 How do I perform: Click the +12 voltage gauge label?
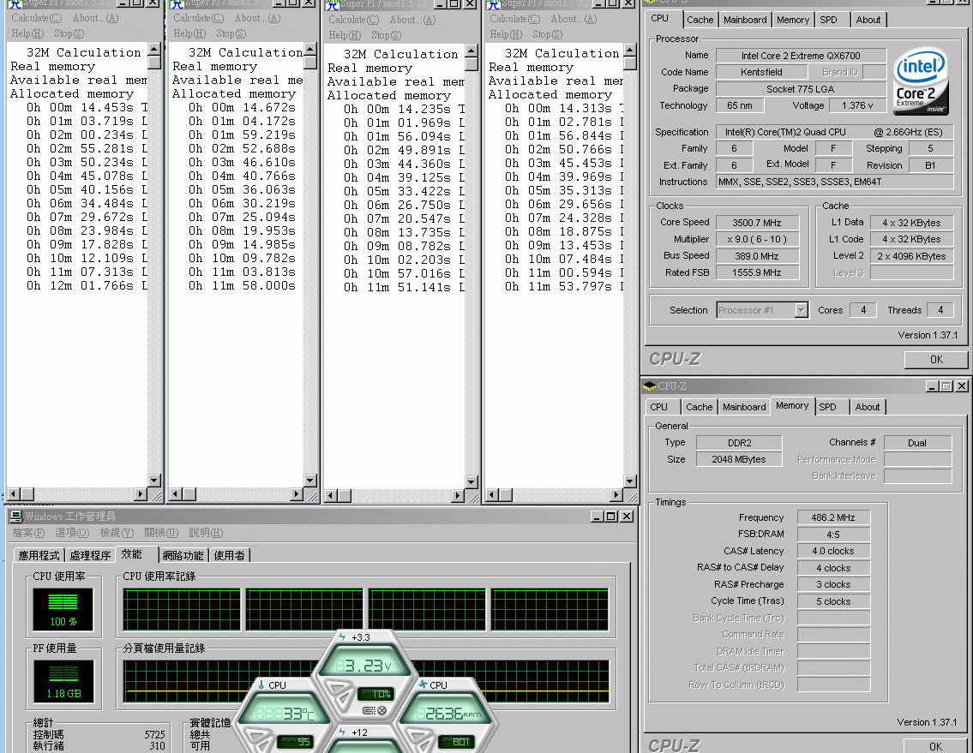pyautogui.click(x=358, y=732)
